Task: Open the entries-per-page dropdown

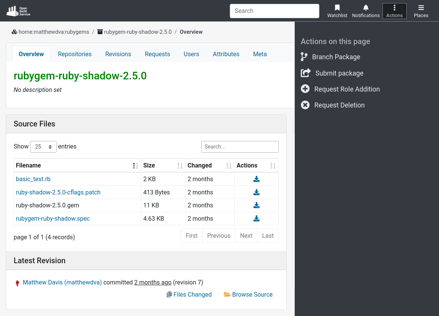Action: pyautogui.click(x=43, y=147)
